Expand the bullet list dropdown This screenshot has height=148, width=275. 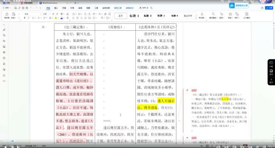(x=76, y=14)
